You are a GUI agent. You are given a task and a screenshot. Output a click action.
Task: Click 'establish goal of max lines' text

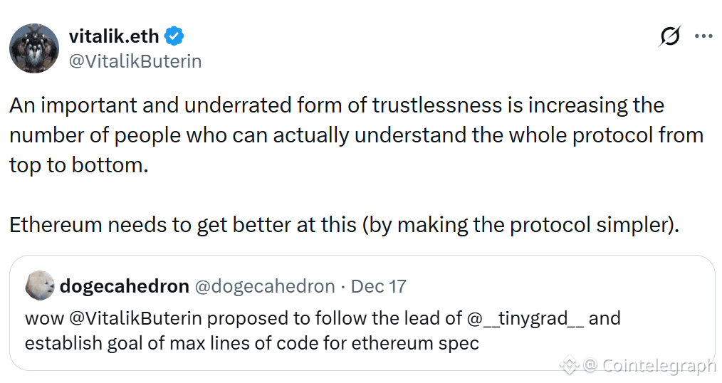[x=251, y=343]
